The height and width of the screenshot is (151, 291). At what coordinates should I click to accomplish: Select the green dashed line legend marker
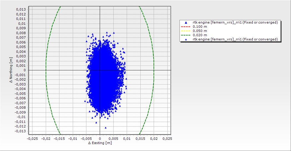point(186,35)
